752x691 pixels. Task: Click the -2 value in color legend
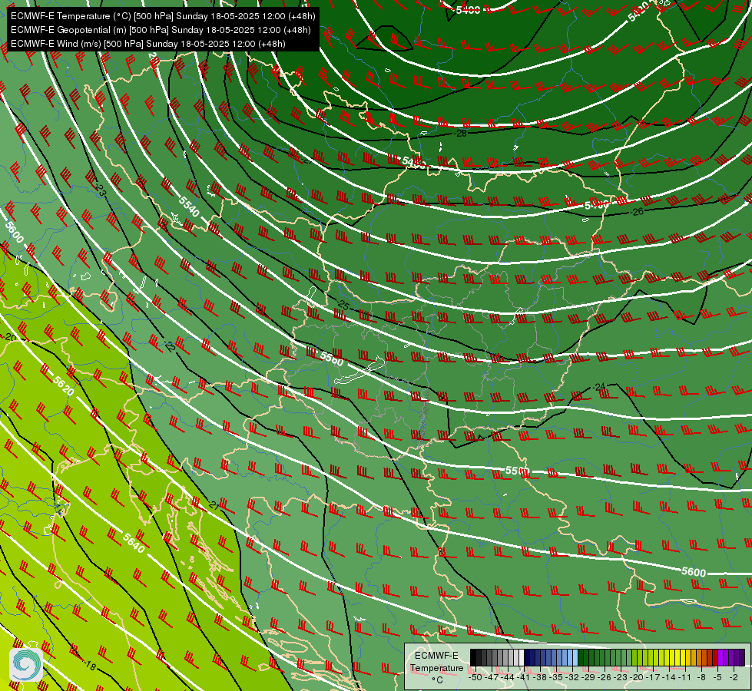tap(734, 677)
